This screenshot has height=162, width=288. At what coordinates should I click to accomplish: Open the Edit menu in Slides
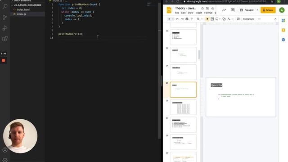tap(183, 13)
